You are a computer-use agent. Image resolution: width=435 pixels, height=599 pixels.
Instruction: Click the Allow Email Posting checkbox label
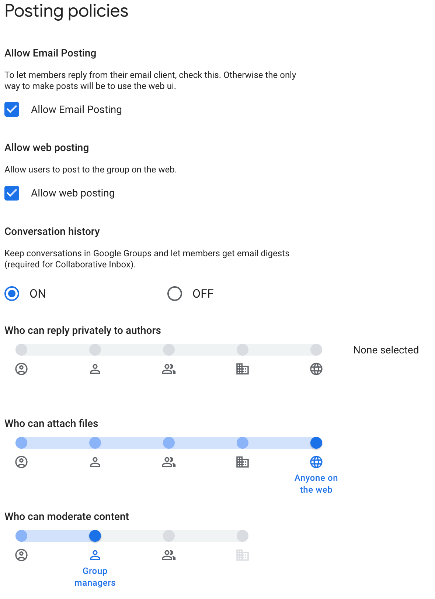click(76, 110)
